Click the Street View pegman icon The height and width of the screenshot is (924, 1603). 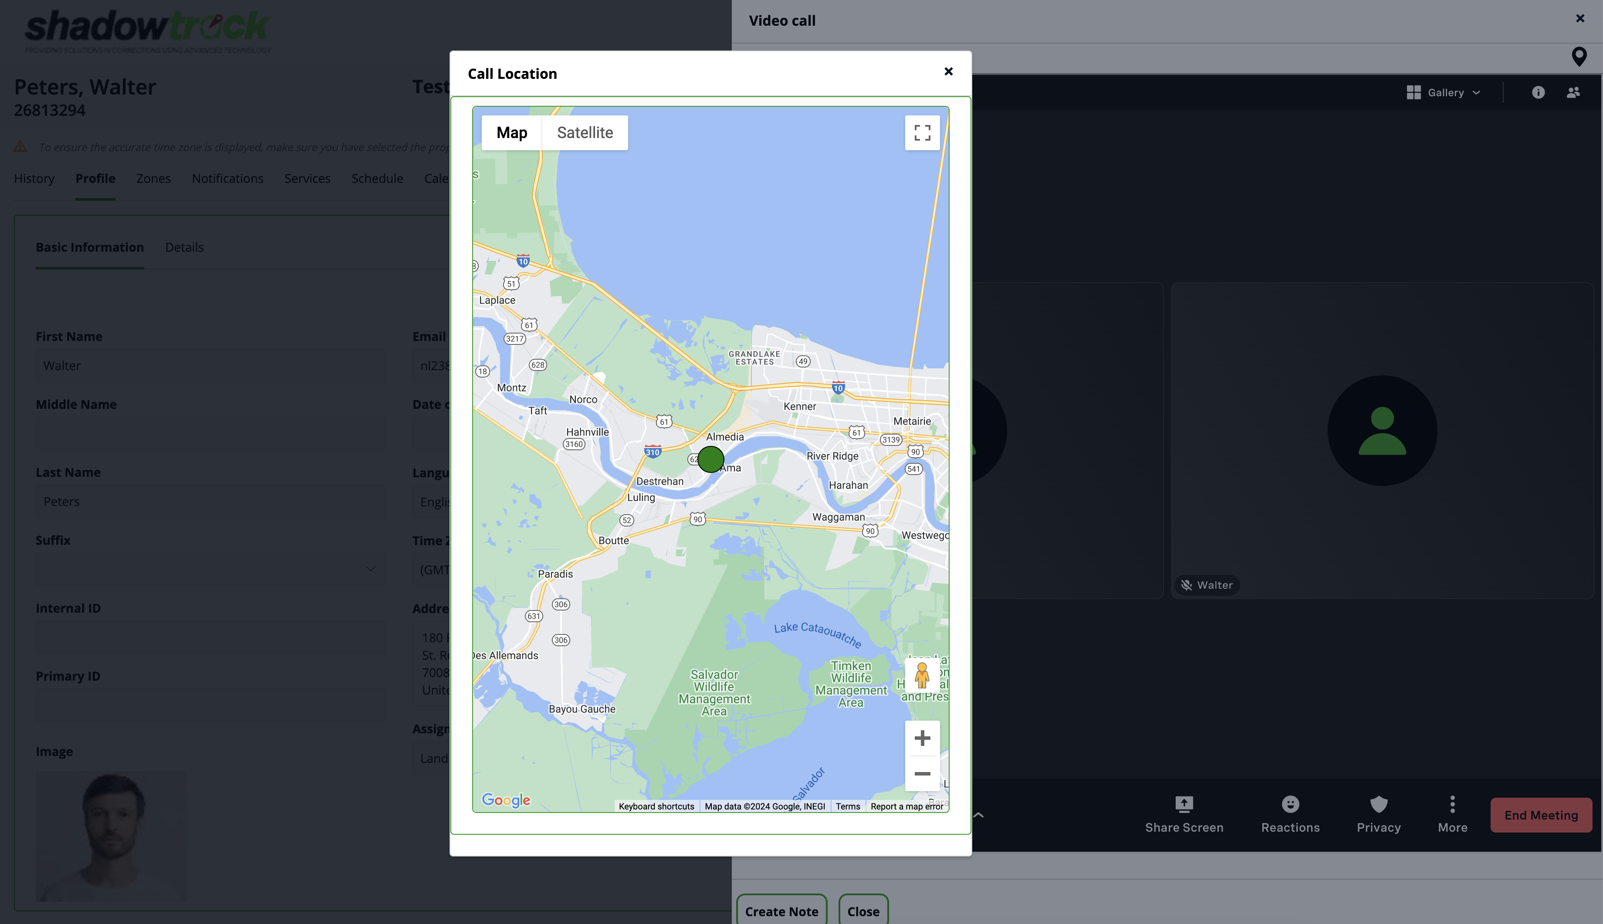pos(922,675)
